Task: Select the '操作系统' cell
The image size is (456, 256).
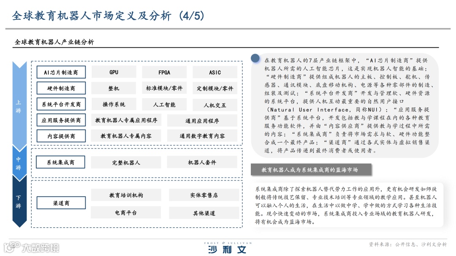Action: tap(114, 104)
